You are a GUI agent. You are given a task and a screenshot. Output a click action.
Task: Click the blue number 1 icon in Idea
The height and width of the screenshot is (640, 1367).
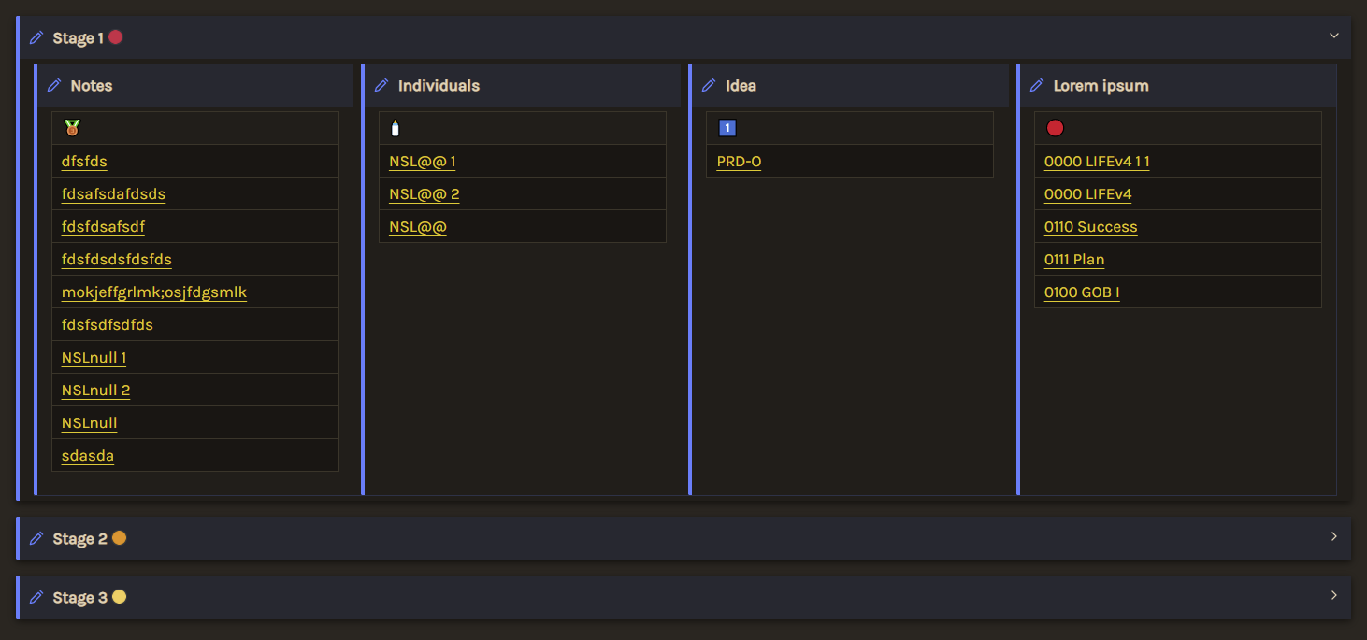coord(727,128)
